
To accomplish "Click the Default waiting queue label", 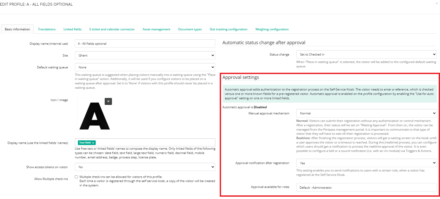I will coord(52,67).
